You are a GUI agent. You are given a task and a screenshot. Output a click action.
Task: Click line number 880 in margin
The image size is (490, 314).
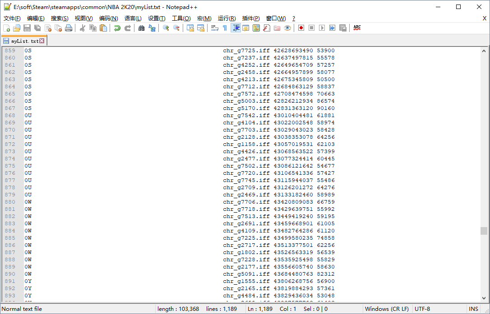[10, 202]
